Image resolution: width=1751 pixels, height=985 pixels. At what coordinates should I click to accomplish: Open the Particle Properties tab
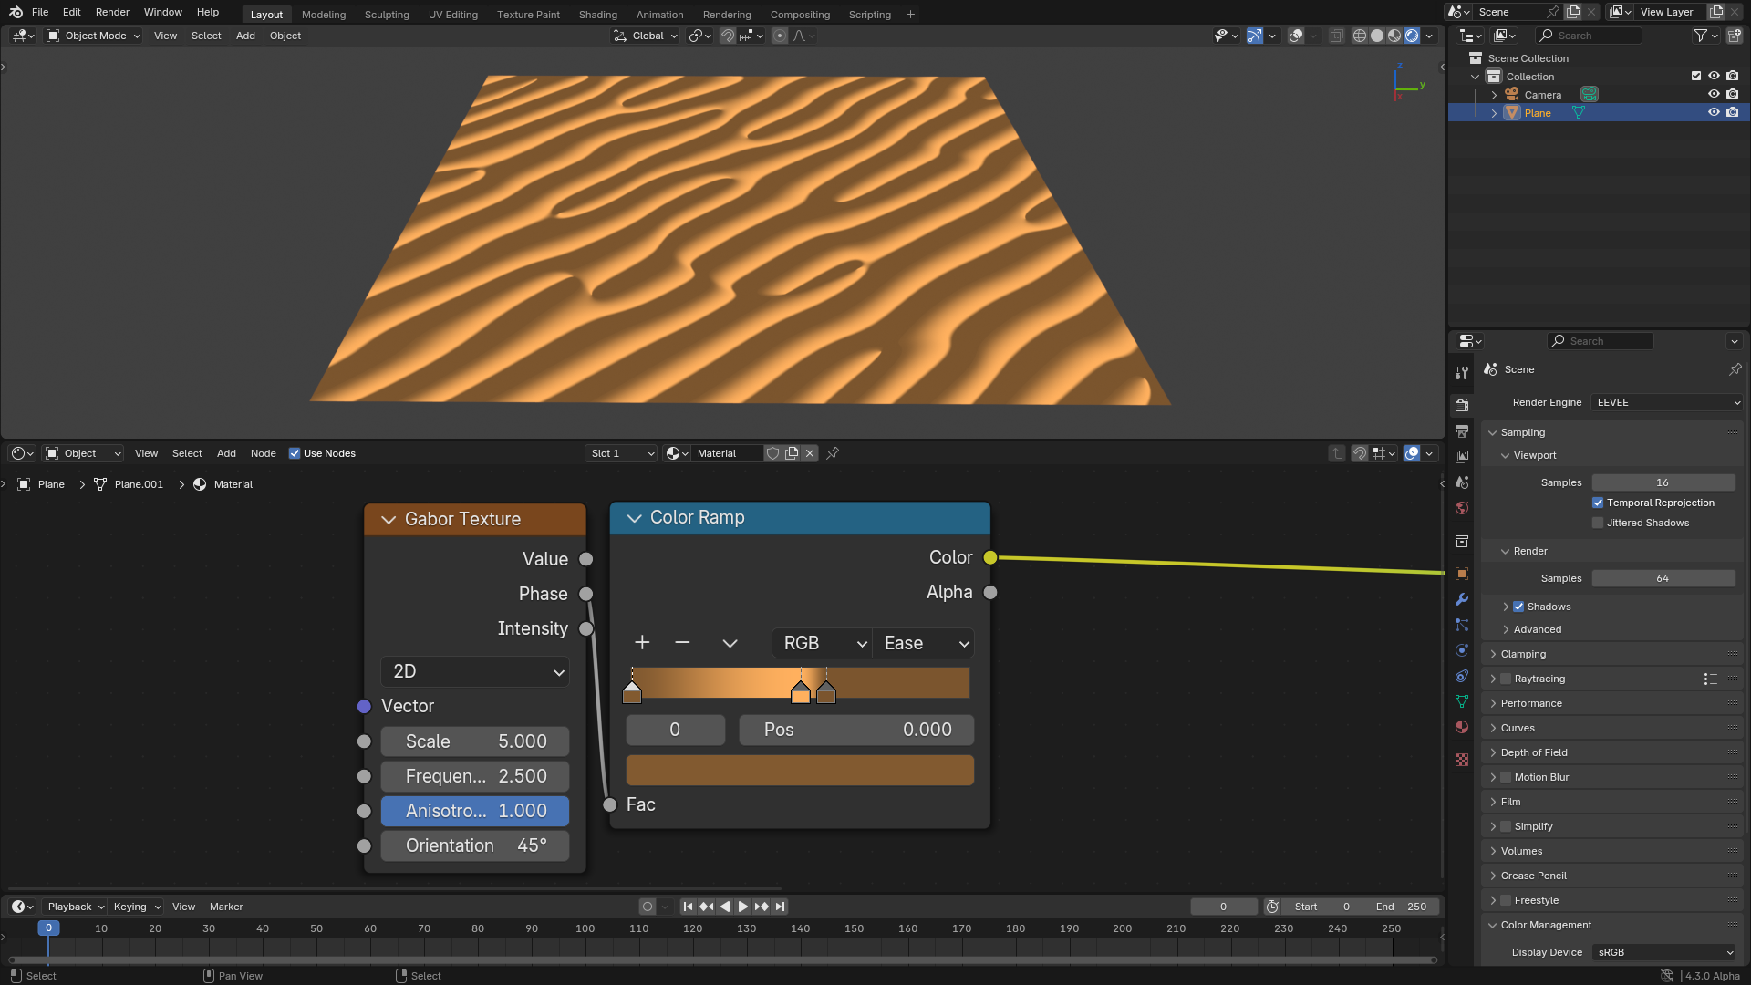coord(1462,625)
